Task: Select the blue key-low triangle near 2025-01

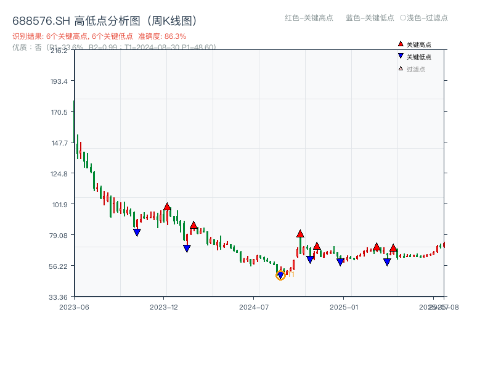Action: click(340, 261)
